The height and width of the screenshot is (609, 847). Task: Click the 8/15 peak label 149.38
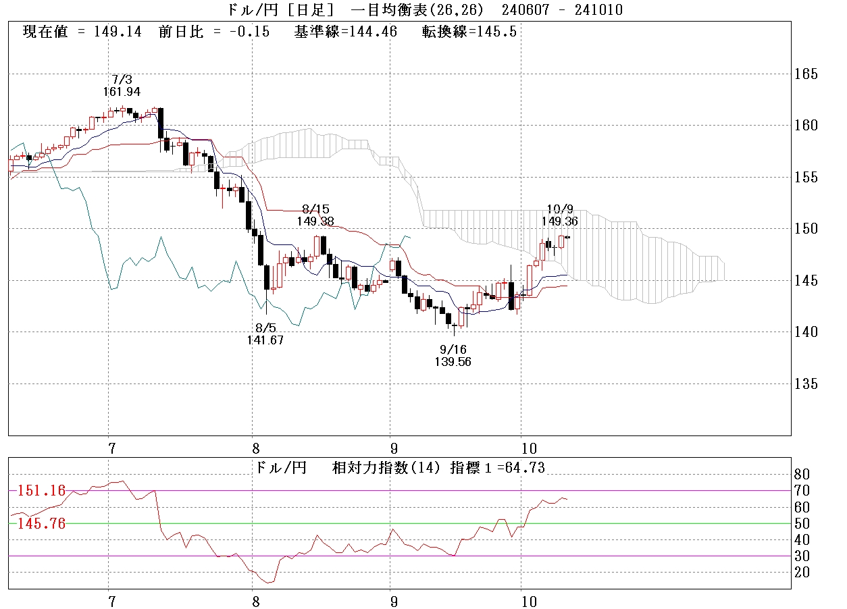[315, 221]
